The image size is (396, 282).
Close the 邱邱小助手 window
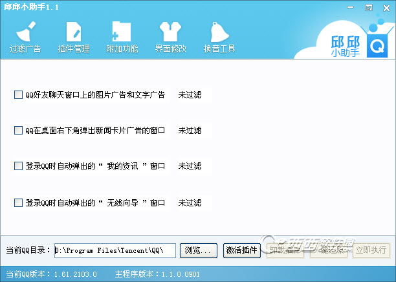386,8
